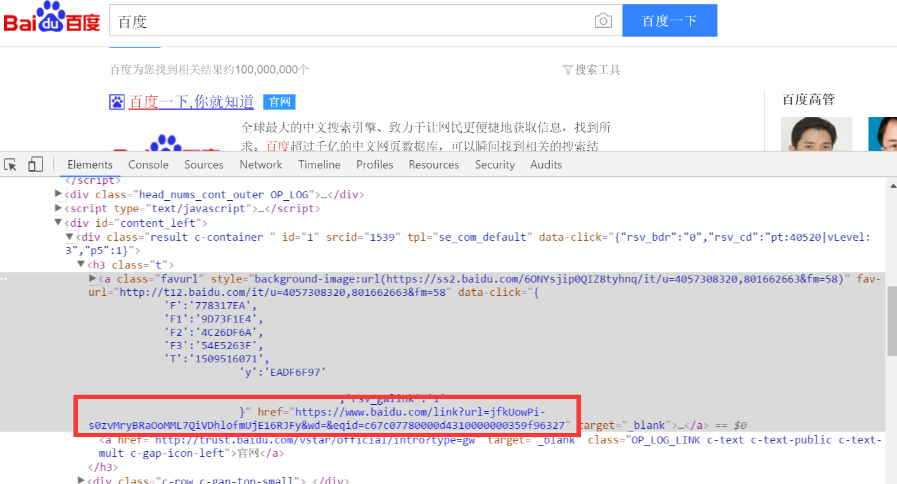Click the 'F3':'54E5263F' attribute line
The height and width of the screenshot is (484, 897).
tap(213, 346)
